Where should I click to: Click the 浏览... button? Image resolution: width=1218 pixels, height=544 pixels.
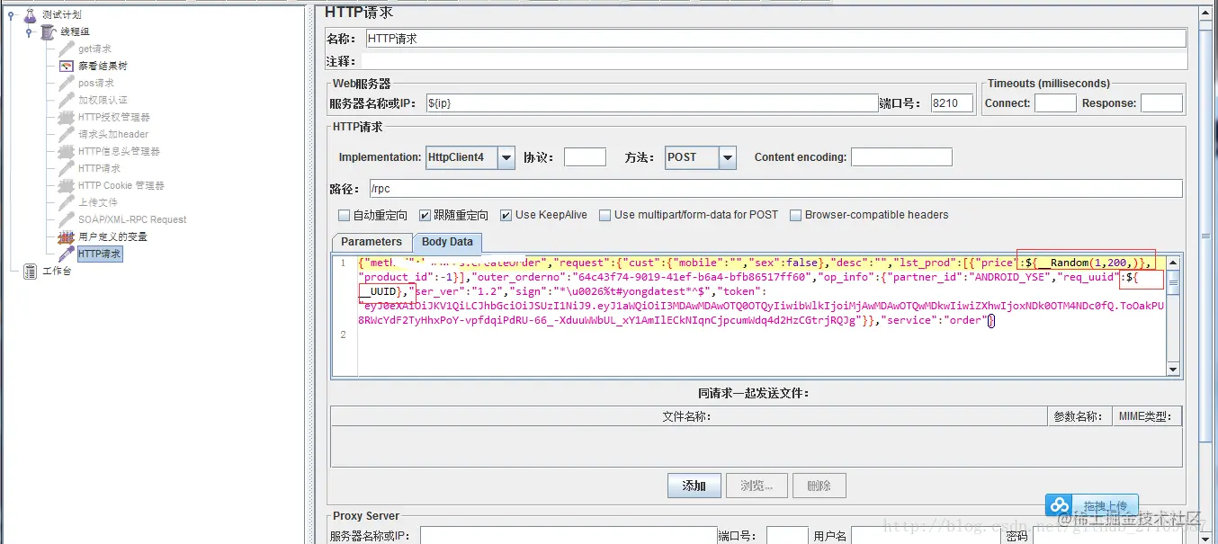[x=757, y=486]
